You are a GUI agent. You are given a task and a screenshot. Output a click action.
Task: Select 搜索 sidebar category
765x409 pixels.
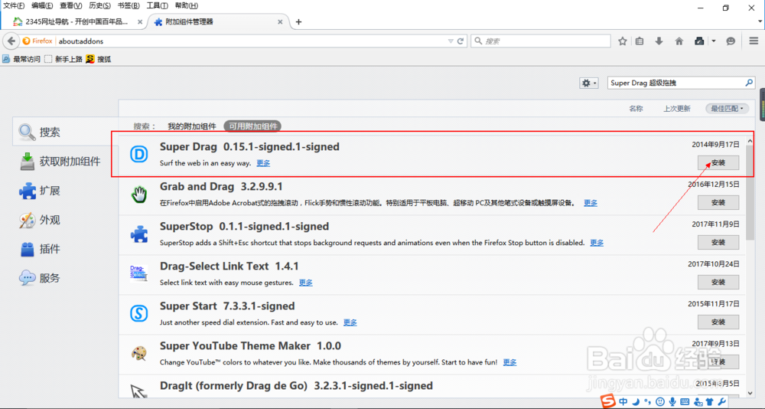(x=65, y=132)
